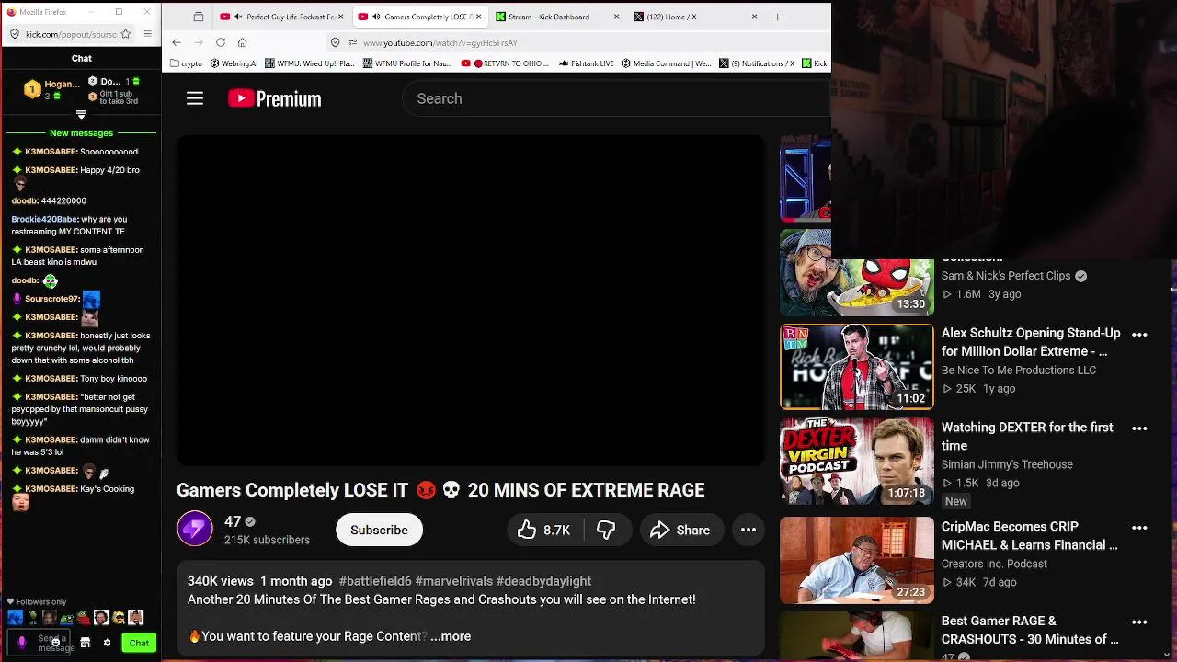
Task: Click the YouTube Premium logo
Action: click(275, 98)
